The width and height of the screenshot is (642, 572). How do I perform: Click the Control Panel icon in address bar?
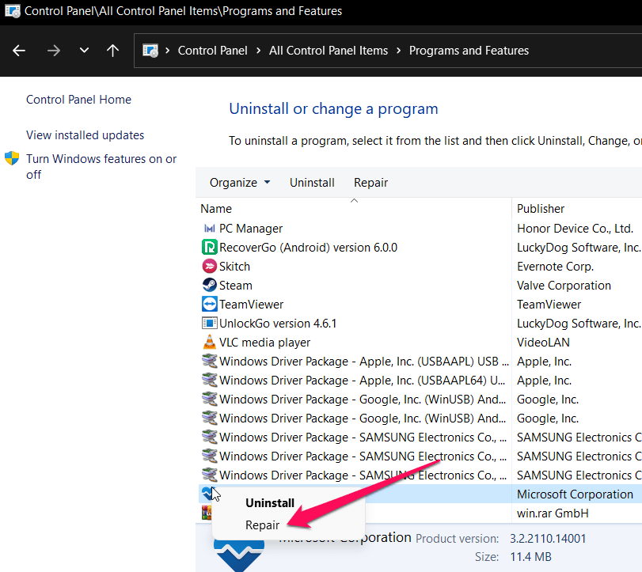click(150, 51)
